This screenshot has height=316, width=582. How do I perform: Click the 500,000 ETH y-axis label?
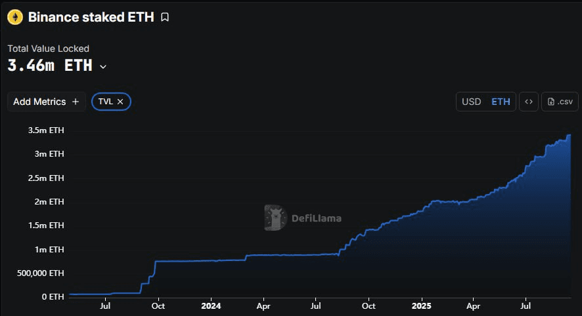(41, 273)
